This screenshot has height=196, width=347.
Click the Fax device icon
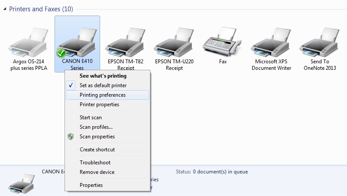(x=223, y=42)
